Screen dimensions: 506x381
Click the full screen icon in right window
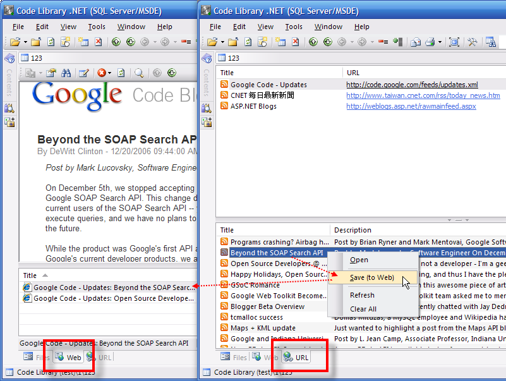(454, 42)
